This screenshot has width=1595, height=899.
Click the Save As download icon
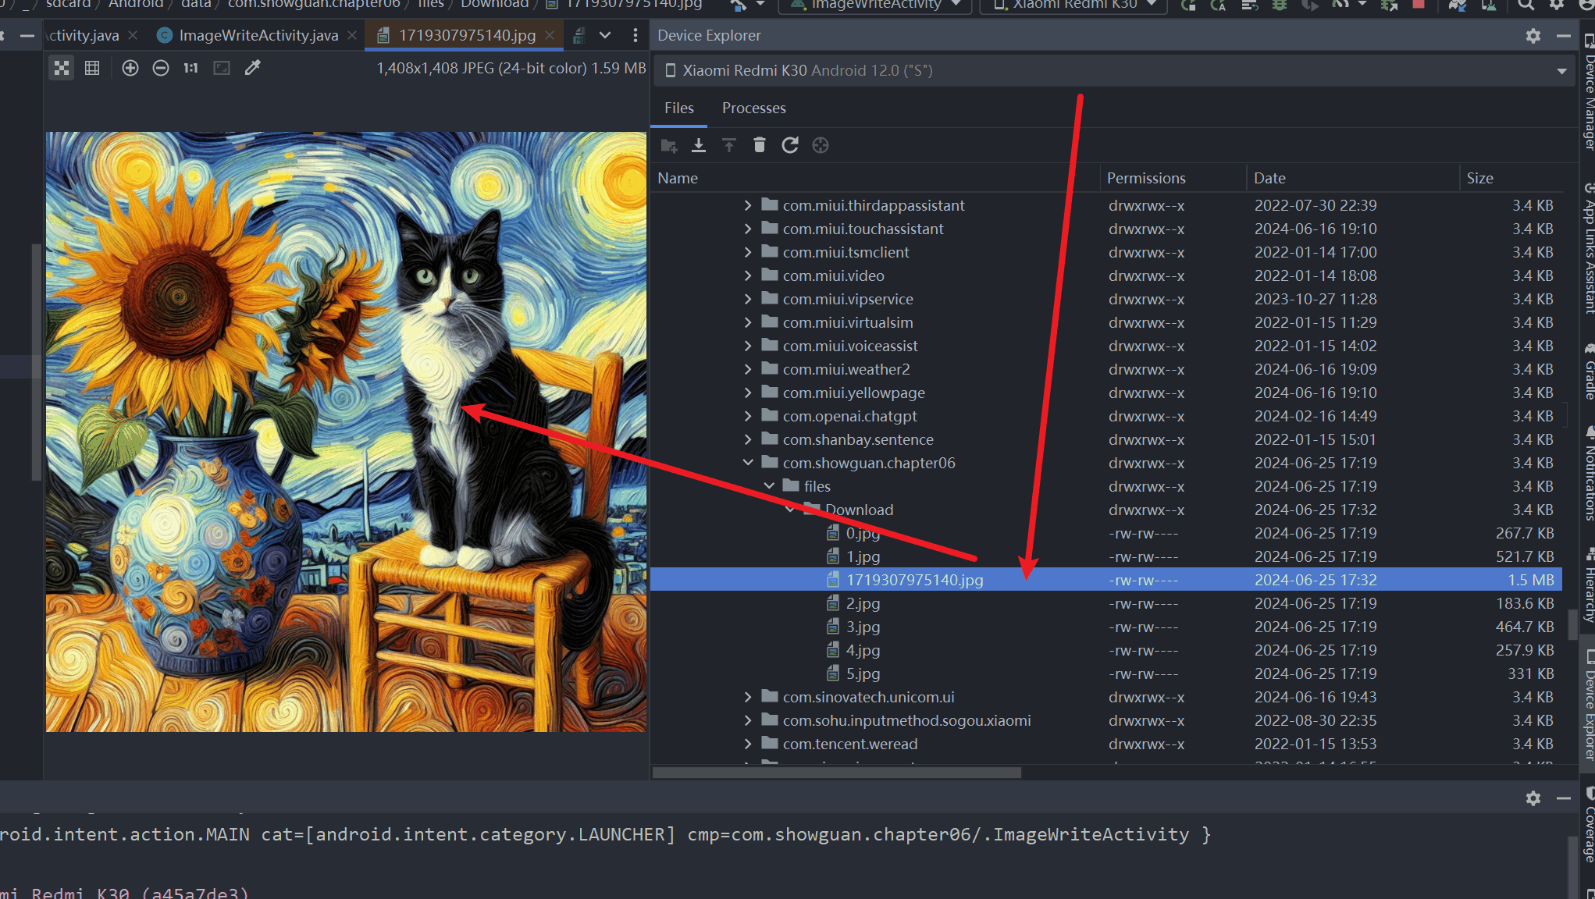[x=699, y=145]
